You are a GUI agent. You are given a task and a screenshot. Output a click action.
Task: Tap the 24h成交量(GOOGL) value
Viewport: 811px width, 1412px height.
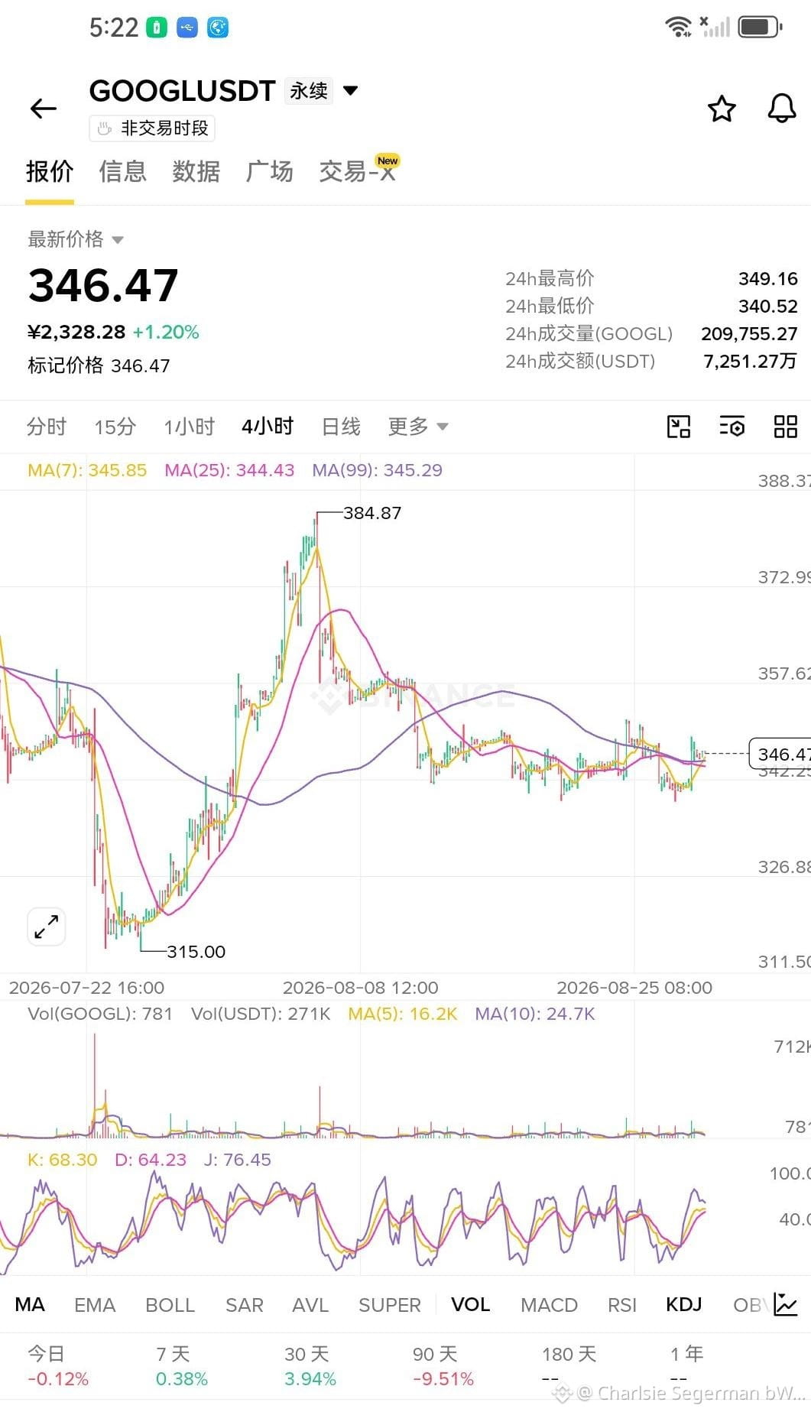[749, 334]
